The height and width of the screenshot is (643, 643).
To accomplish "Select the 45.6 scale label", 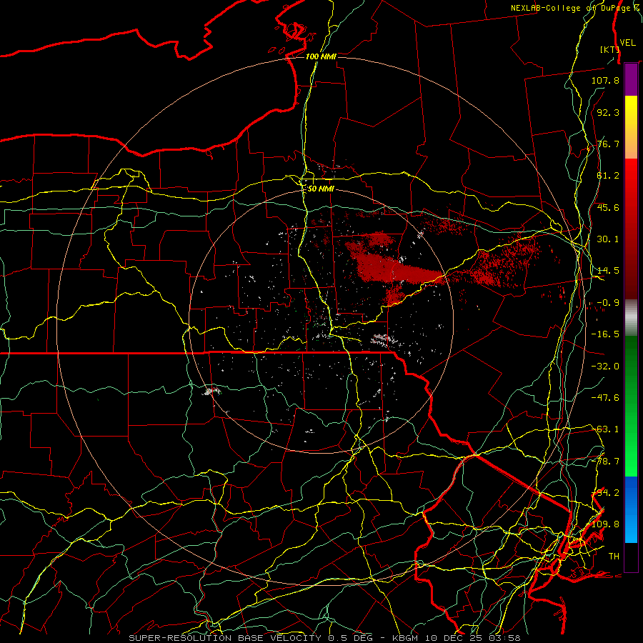I will (608, 207).
